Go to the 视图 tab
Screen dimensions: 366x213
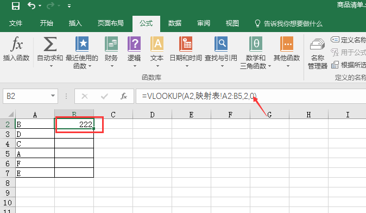click(232, 23)
